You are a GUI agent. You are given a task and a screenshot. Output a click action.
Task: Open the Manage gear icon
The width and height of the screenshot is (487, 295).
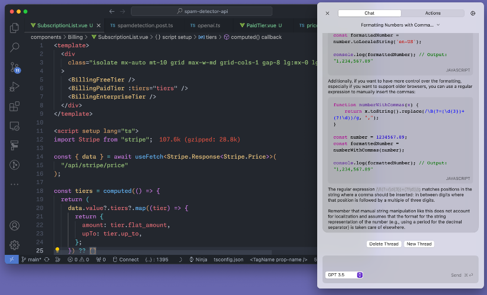click(14, 245)
